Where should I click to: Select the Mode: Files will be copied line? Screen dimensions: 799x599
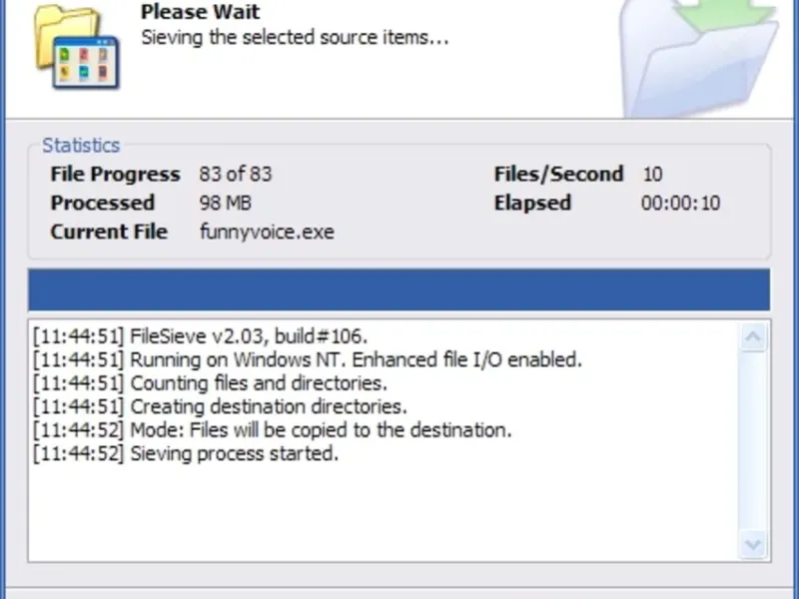(272, 430)
